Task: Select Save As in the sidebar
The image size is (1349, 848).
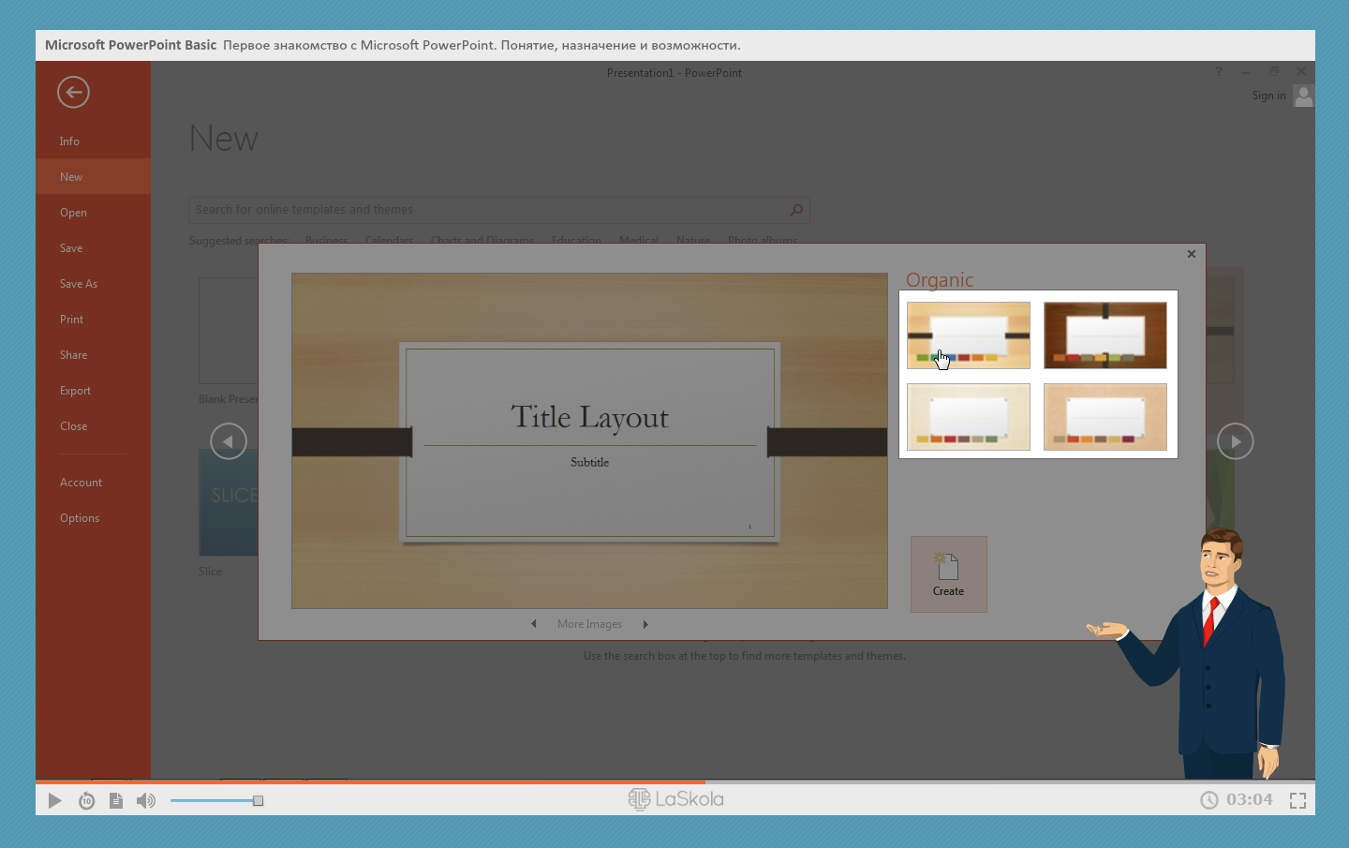Action: coord(79,284)
